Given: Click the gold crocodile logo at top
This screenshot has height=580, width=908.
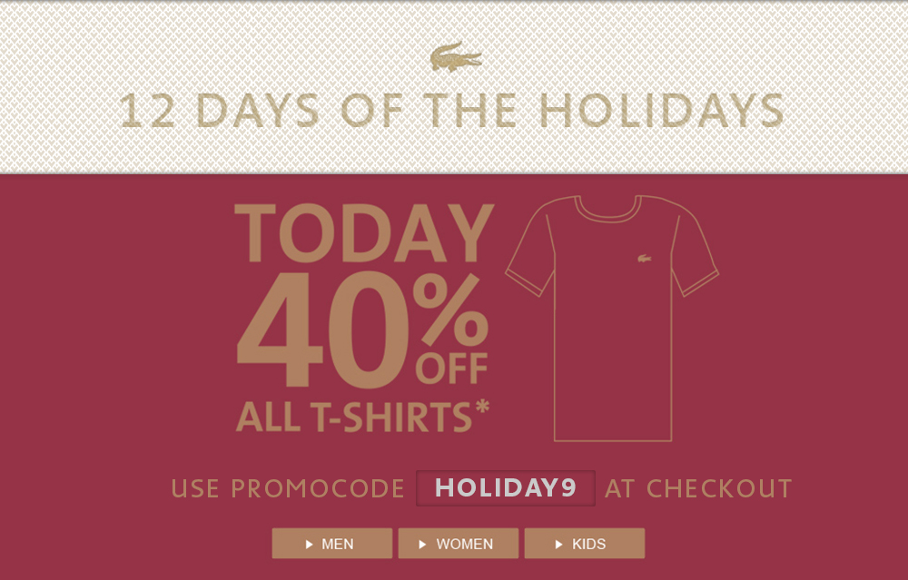Looking at the screenshot, I should coord(456,57).
